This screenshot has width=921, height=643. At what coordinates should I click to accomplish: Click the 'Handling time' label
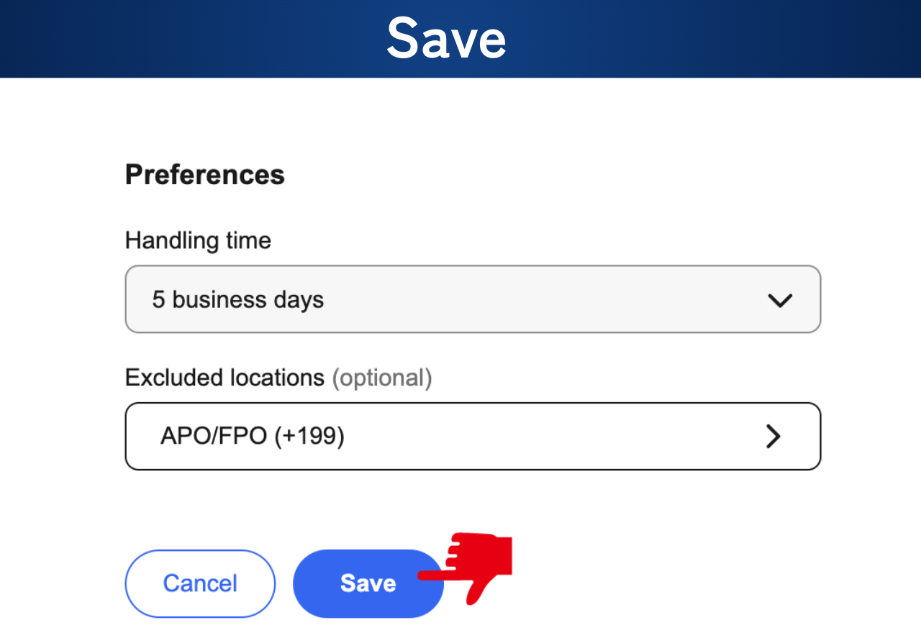(198, 240)
